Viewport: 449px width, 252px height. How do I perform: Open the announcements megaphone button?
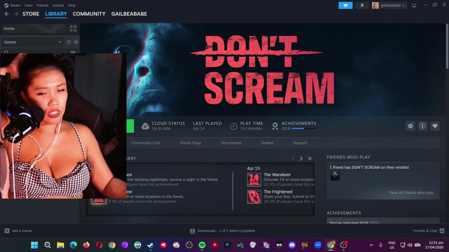346,5
